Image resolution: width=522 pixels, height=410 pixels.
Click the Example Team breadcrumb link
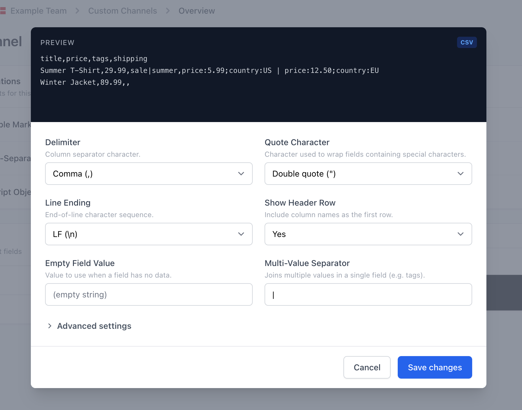click(x=39, y=10)
